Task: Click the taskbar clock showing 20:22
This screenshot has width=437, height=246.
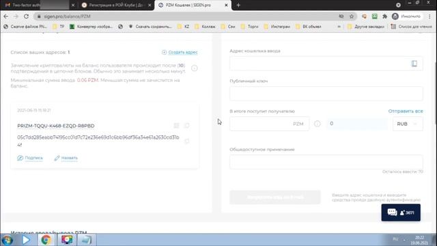Action: click(x=419, y=240)
